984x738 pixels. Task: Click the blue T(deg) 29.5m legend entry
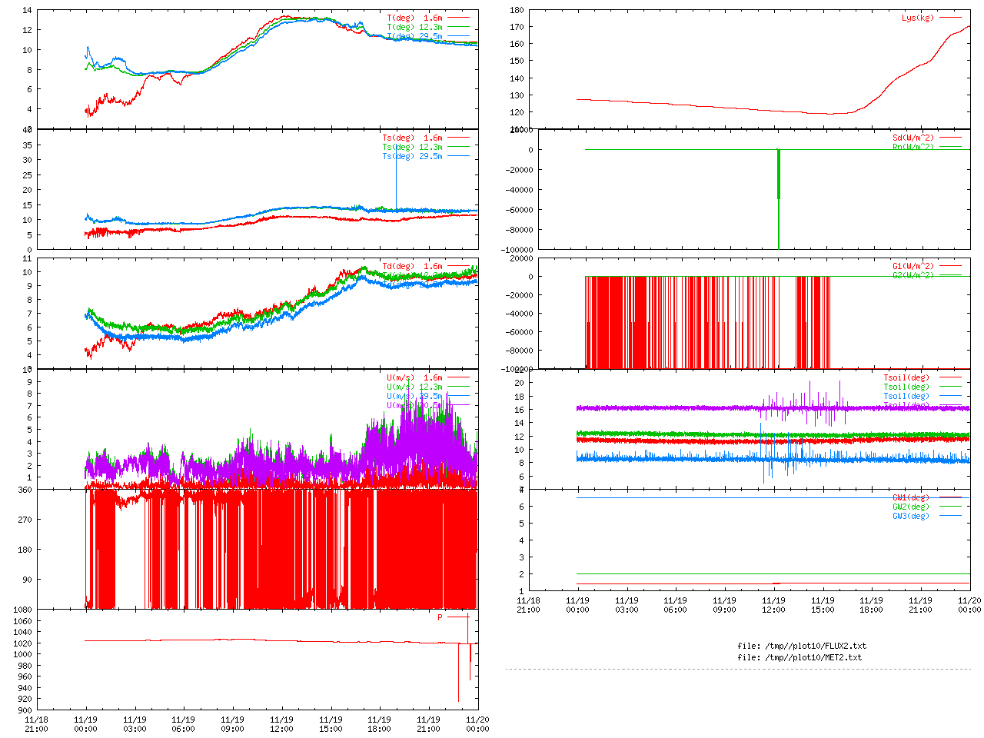427,36
